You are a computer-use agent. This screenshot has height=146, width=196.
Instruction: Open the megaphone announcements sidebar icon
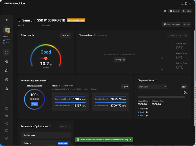(7, 116)
